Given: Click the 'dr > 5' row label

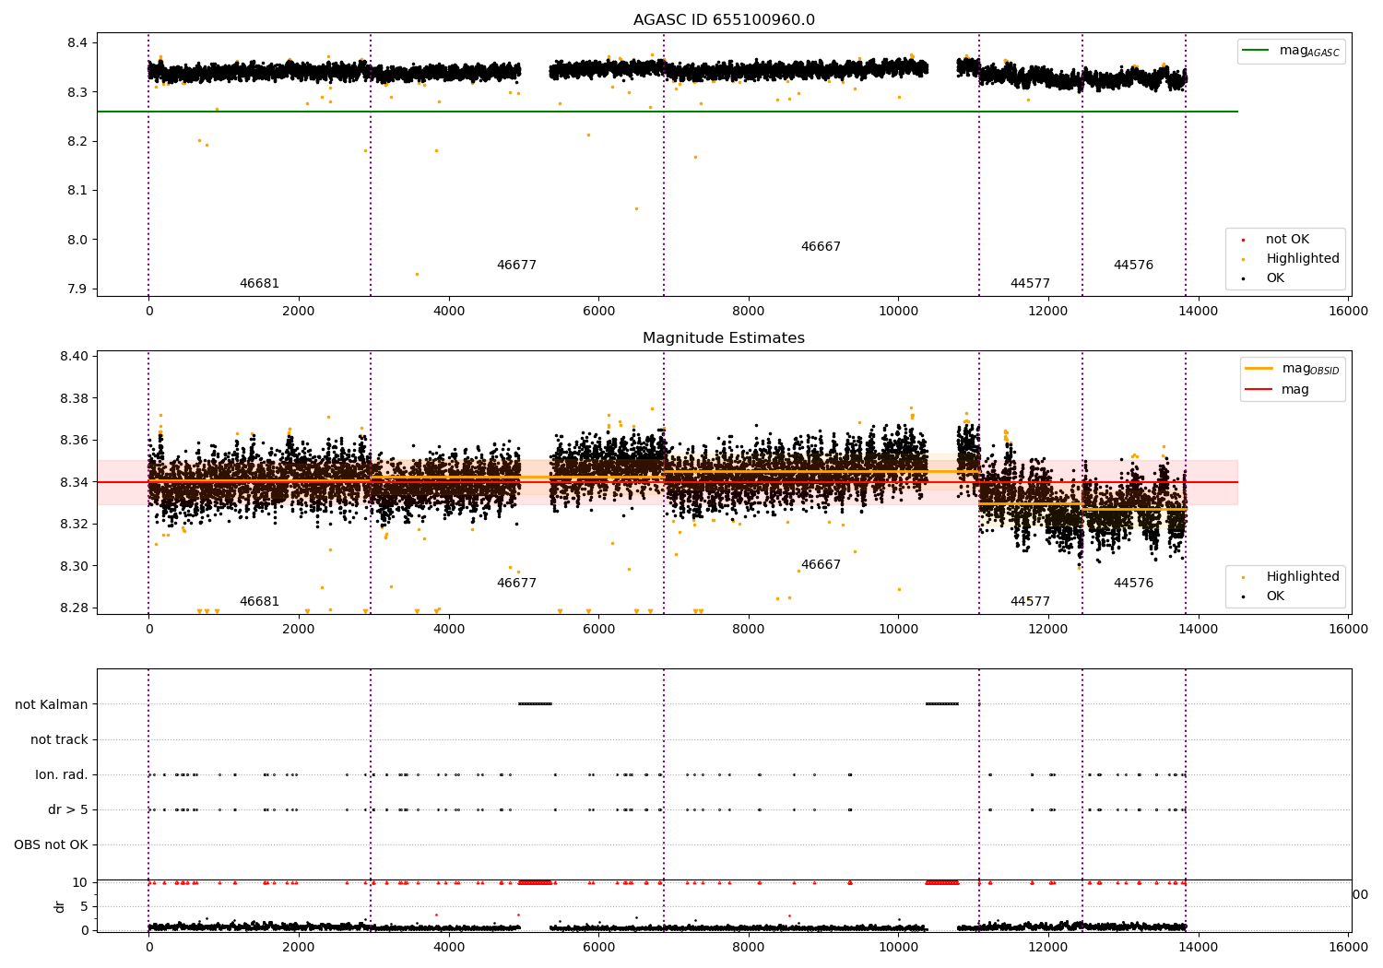Looking at the screenshot, I should click(x=68, y=810).
